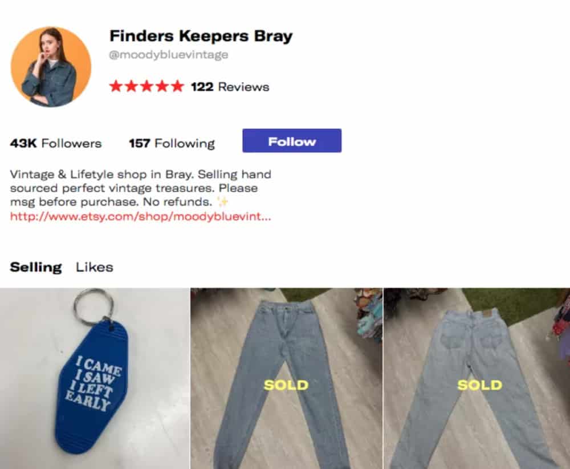570x469 pixels.
Task: View the 43K Followers list
Action: pyautogui.click(x=56, y=143)
